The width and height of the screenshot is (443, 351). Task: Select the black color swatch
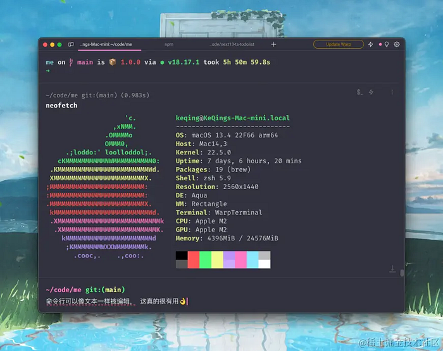[182, 256]
